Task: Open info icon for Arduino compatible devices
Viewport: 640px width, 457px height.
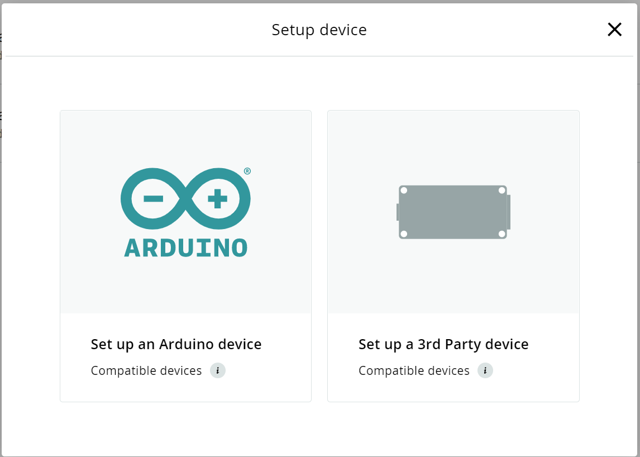Action: coord(218,370)
